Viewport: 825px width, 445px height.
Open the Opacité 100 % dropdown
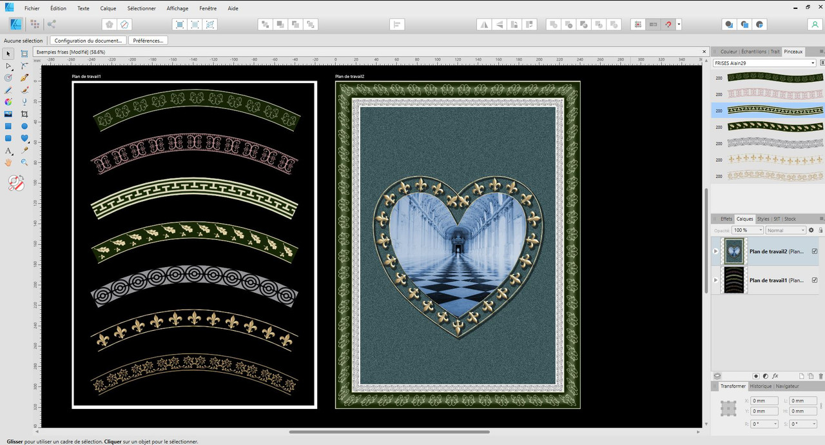748,230
